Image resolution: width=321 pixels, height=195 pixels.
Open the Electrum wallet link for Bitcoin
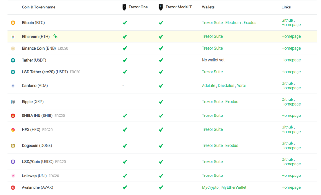click(233, 23)
